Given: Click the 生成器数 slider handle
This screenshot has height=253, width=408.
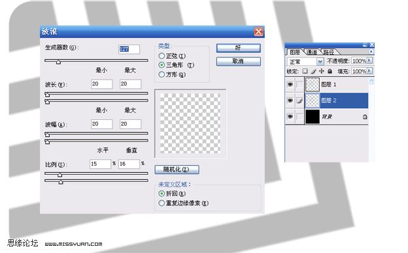Looking at the screenshot, I should pyautogui.click(x=59, y=62).
